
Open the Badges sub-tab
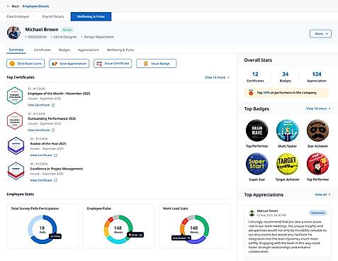64,50
